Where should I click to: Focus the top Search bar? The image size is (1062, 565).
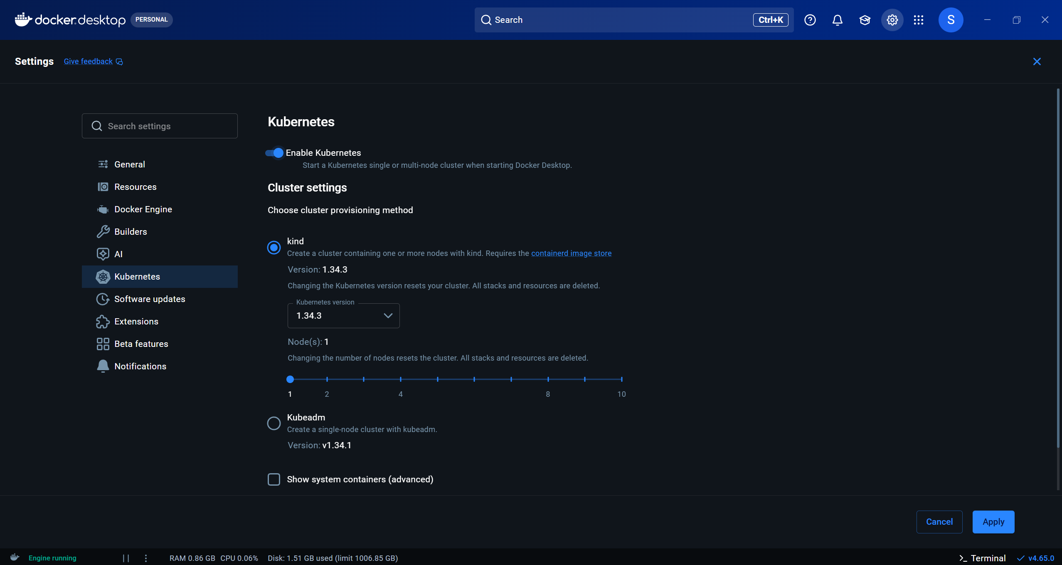coord(634,20)
